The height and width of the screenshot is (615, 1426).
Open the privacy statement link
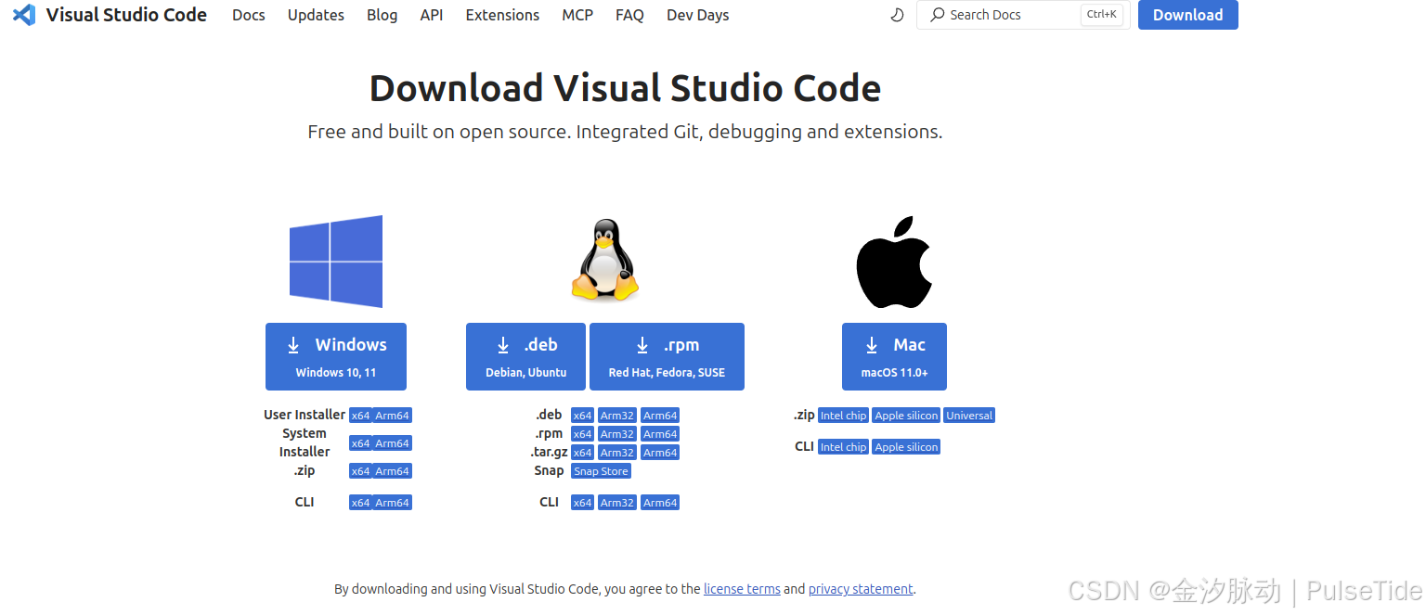point(861,589)
